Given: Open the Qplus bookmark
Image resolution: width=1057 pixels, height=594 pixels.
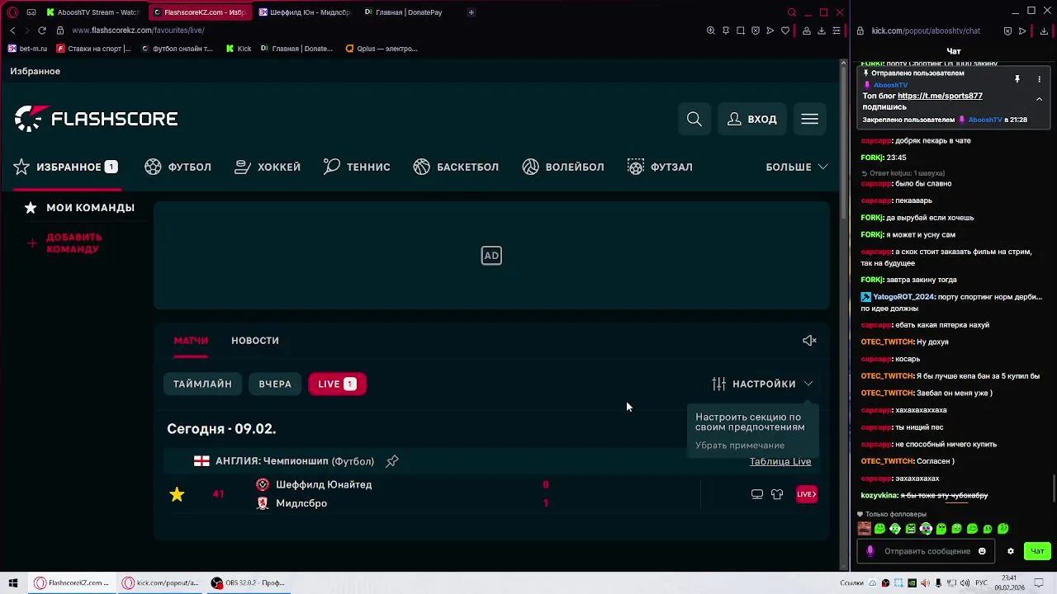Looking at the screenshot, I should click(x=382, y=49).
